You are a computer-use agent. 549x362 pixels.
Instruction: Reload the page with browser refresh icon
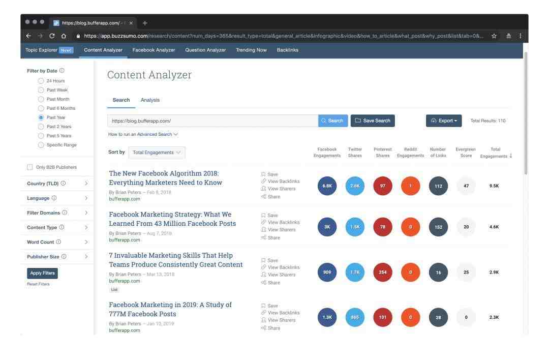click(x=52, y=36)
